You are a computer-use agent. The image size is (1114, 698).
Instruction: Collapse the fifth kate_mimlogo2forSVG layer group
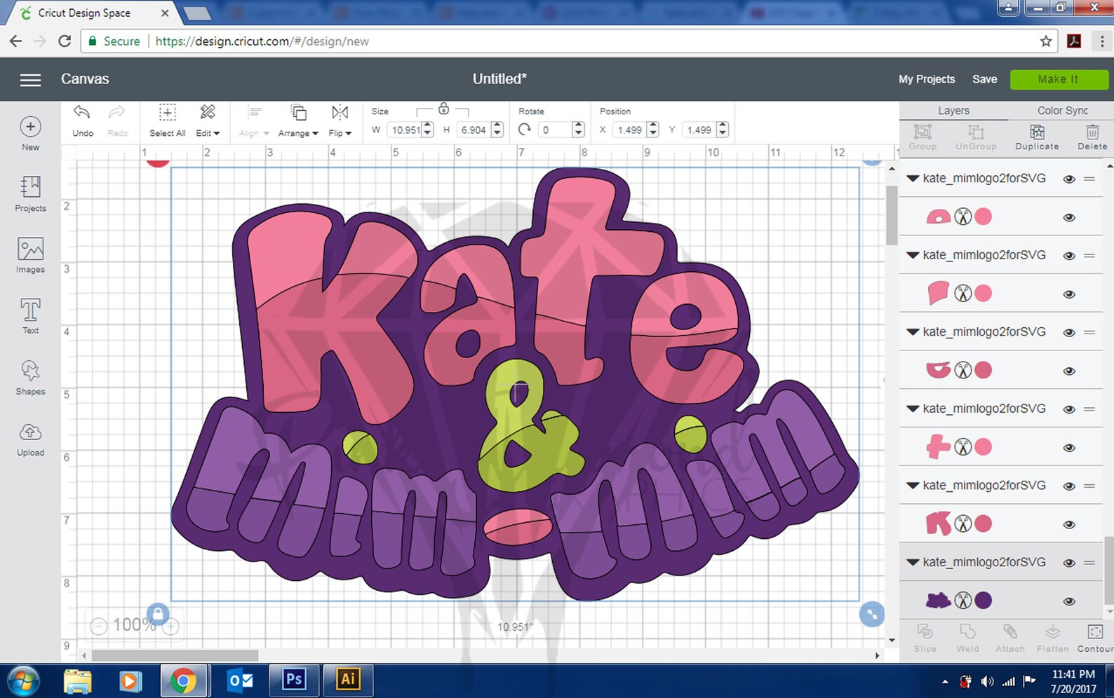click(x=913, y=486)
